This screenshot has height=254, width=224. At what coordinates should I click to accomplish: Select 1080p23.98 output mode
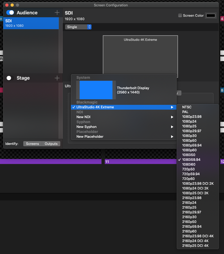click(x=198, y=117)
